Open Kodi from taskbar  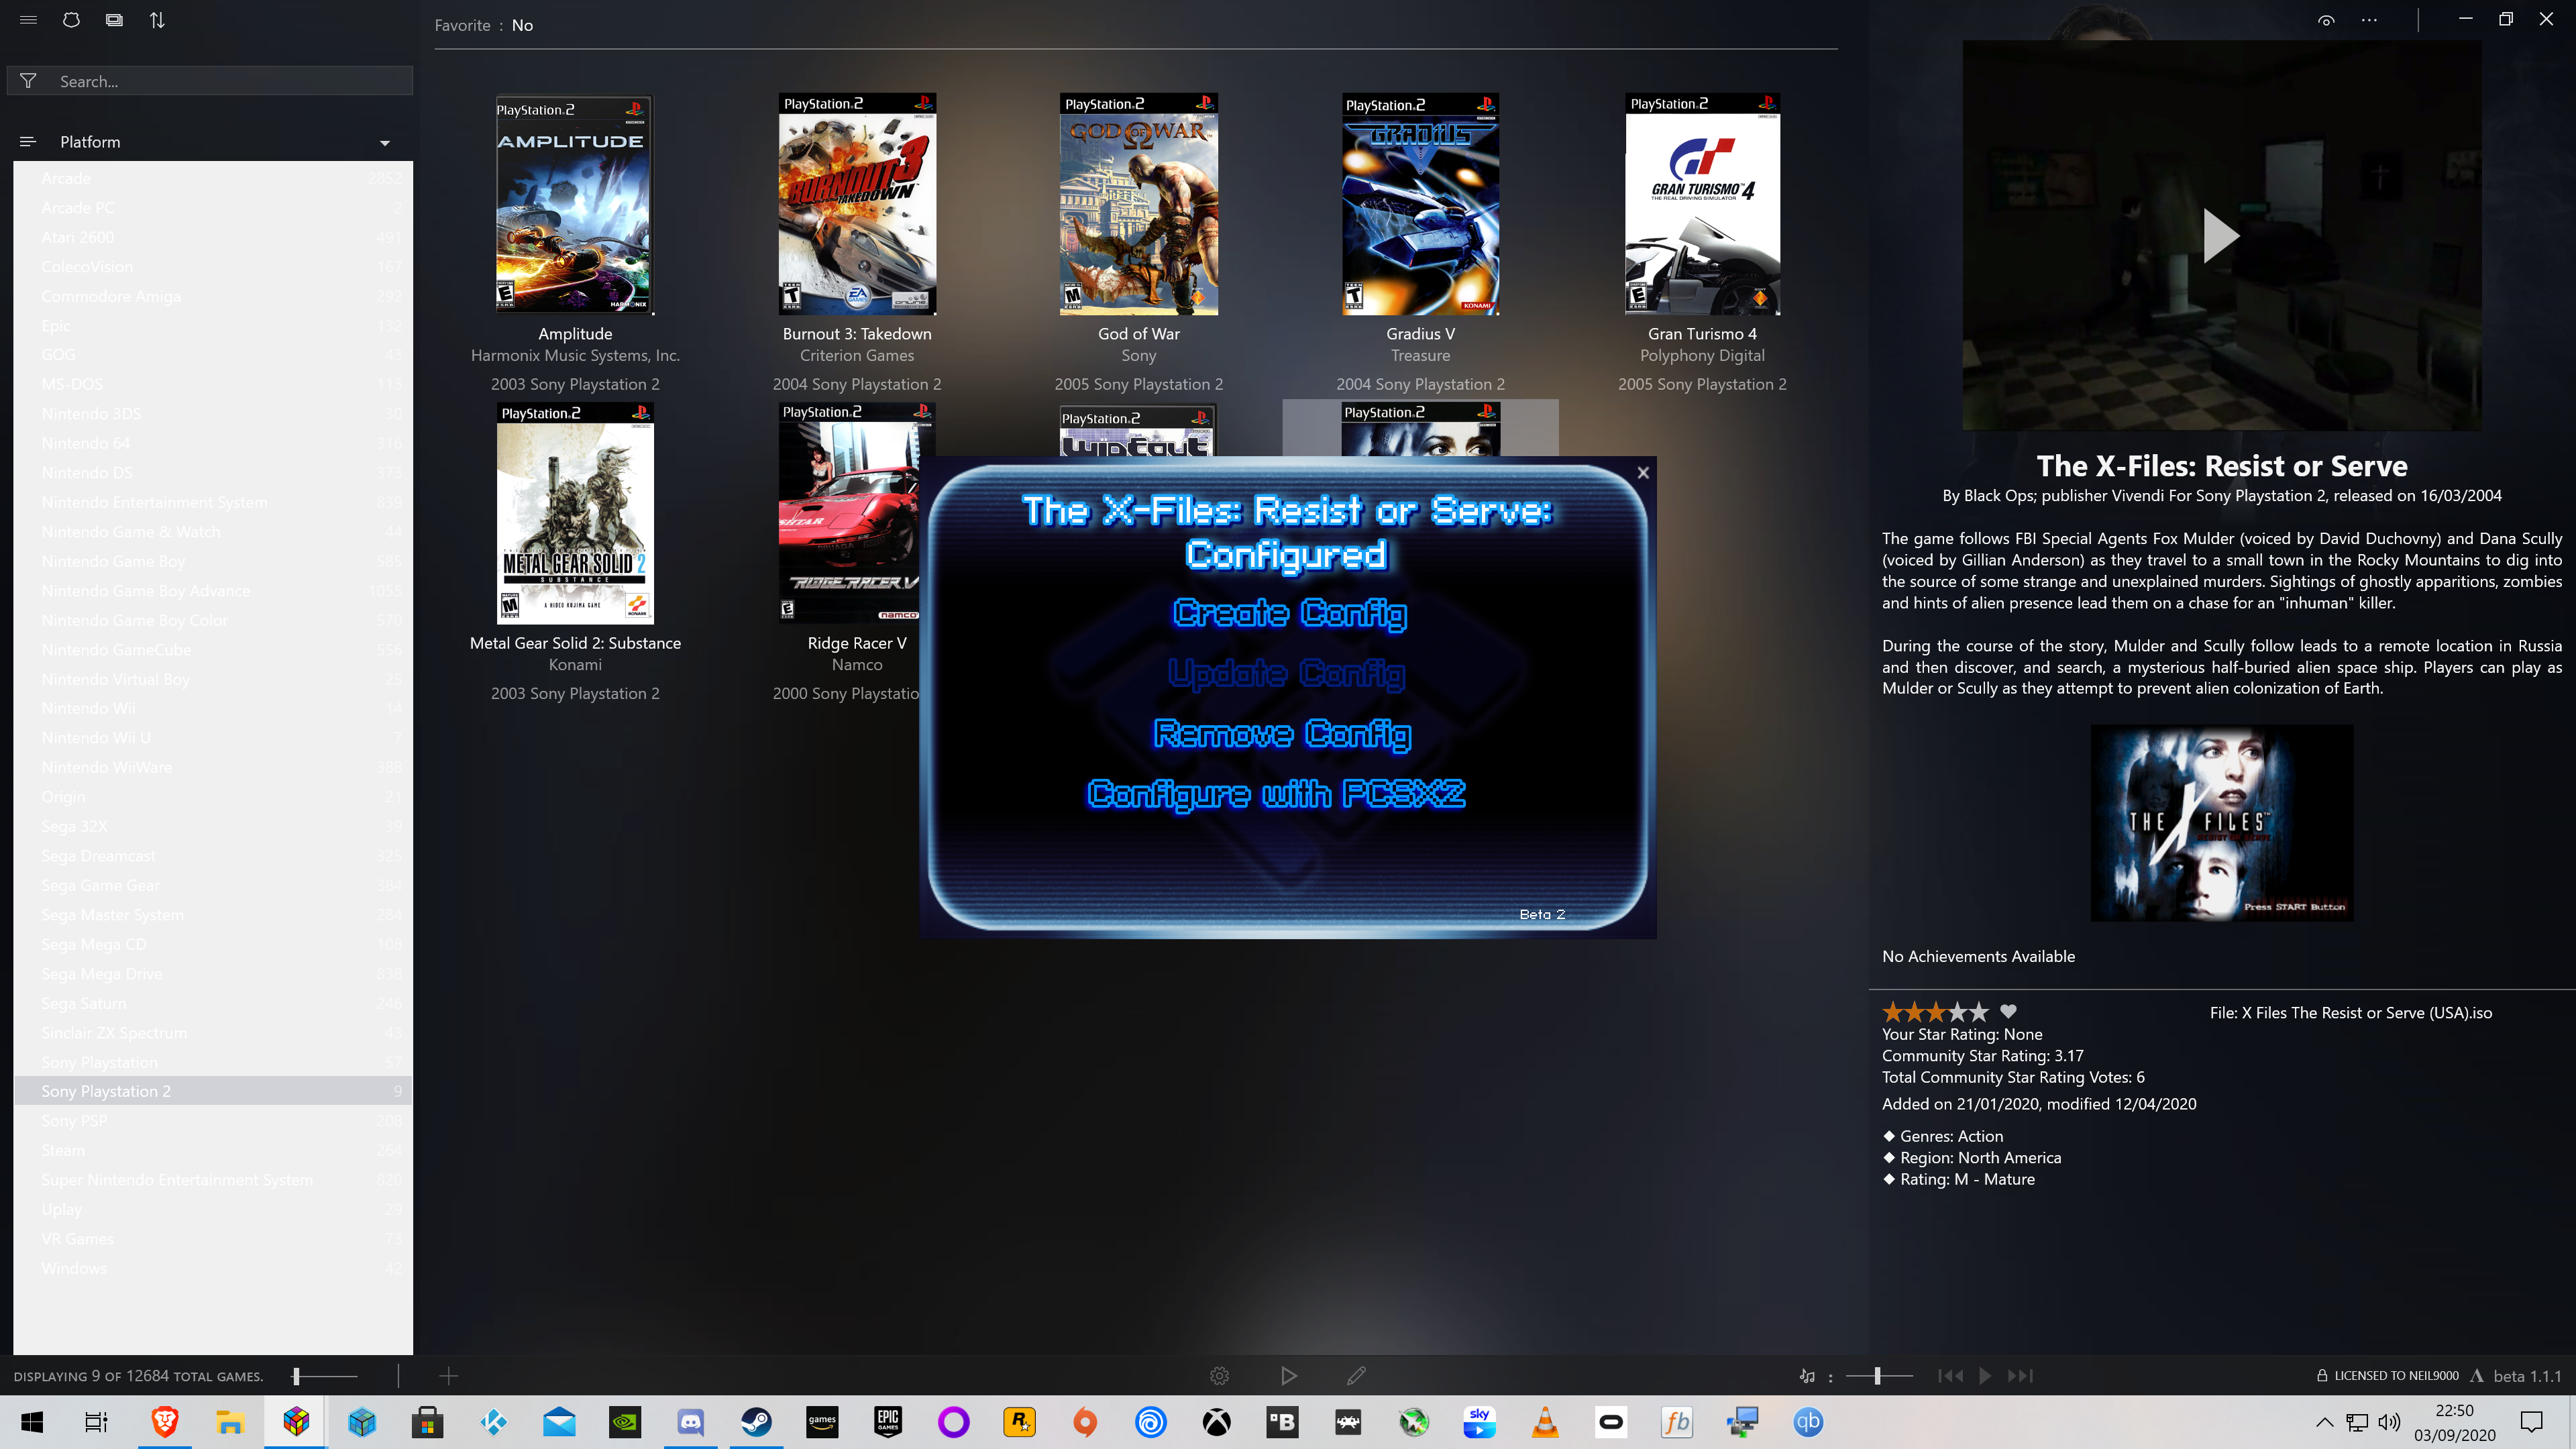coord(494,1422)
